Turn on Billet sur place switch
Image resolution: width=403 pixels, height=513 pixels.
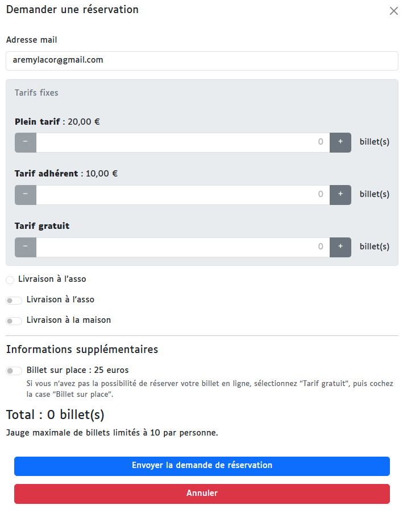tap(14, 371)
